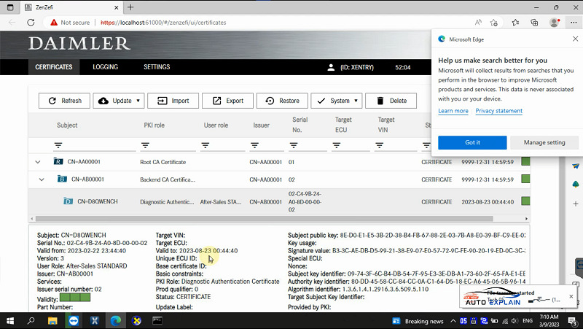The height and width of the screenshot is (329, 583).
Task: Open the notification center icon
Action: point(573,321)
